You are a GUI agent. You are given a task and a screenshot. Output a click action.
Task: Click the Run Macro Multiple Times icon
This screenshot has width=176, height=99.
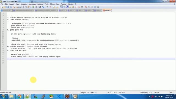95,7
